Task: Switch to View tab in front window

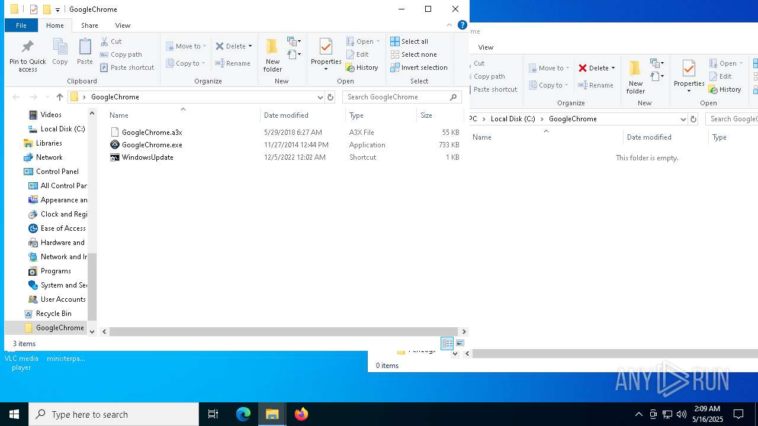Action: point(123,25)
